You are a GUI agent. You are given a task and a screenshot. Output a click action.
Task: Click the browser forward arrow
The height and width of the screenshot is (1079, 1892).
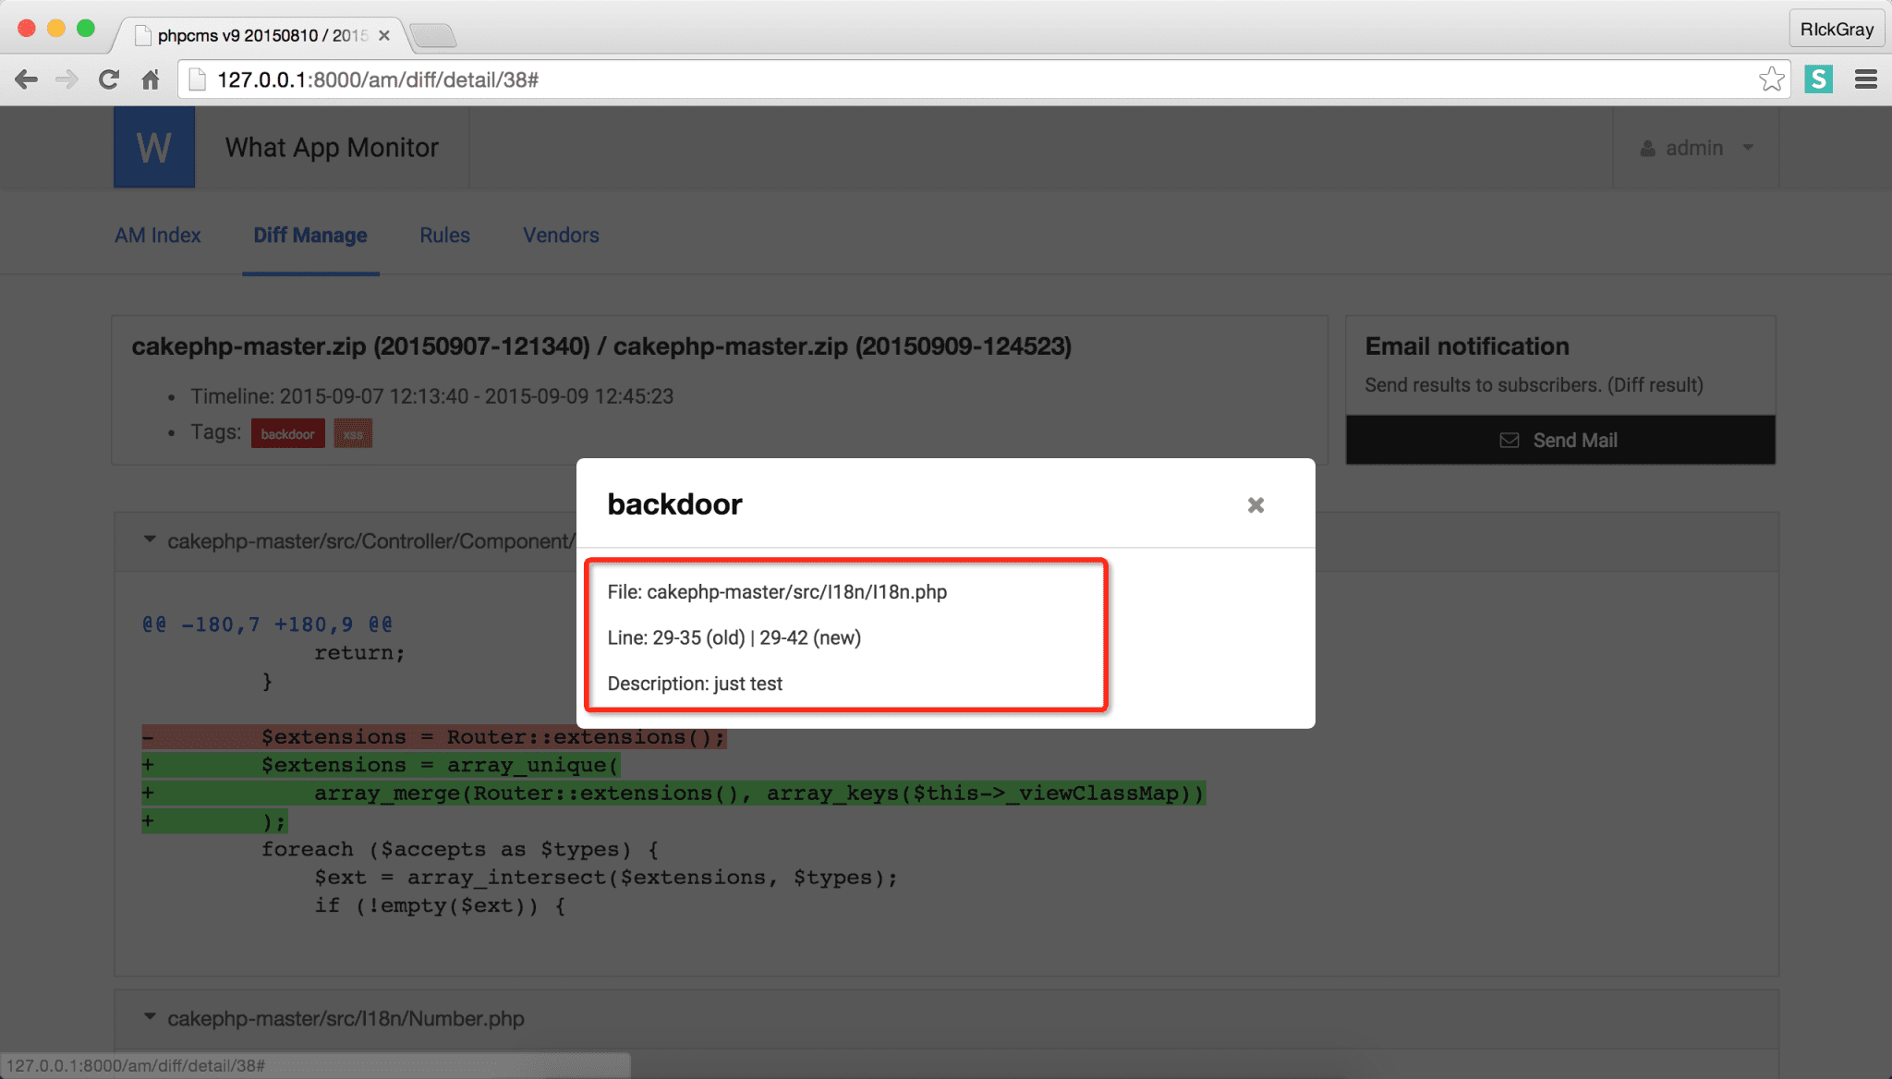67,79
